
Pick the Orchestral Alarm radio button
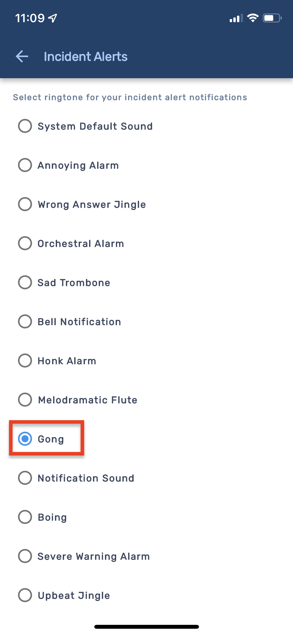25,243
